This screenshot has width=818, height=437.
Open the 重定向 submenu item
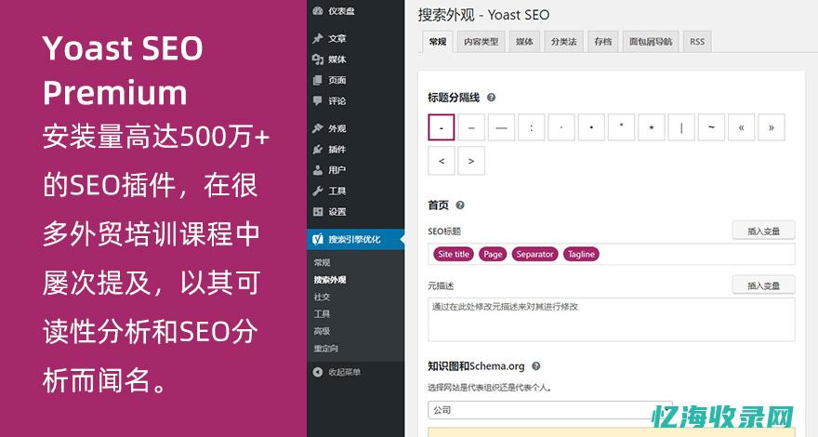tap(326, 349)
